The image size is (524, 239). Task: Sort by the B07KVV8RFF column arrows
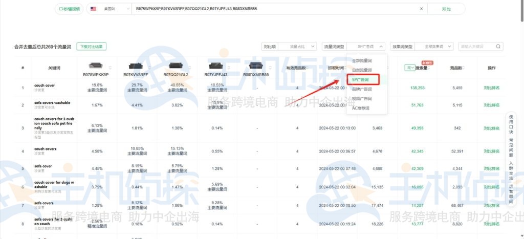click(x=150, y=68)
